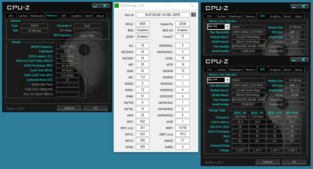Minimize the ZenTimings window
Viewport: 313px width, 169px height.
point(168,6)
